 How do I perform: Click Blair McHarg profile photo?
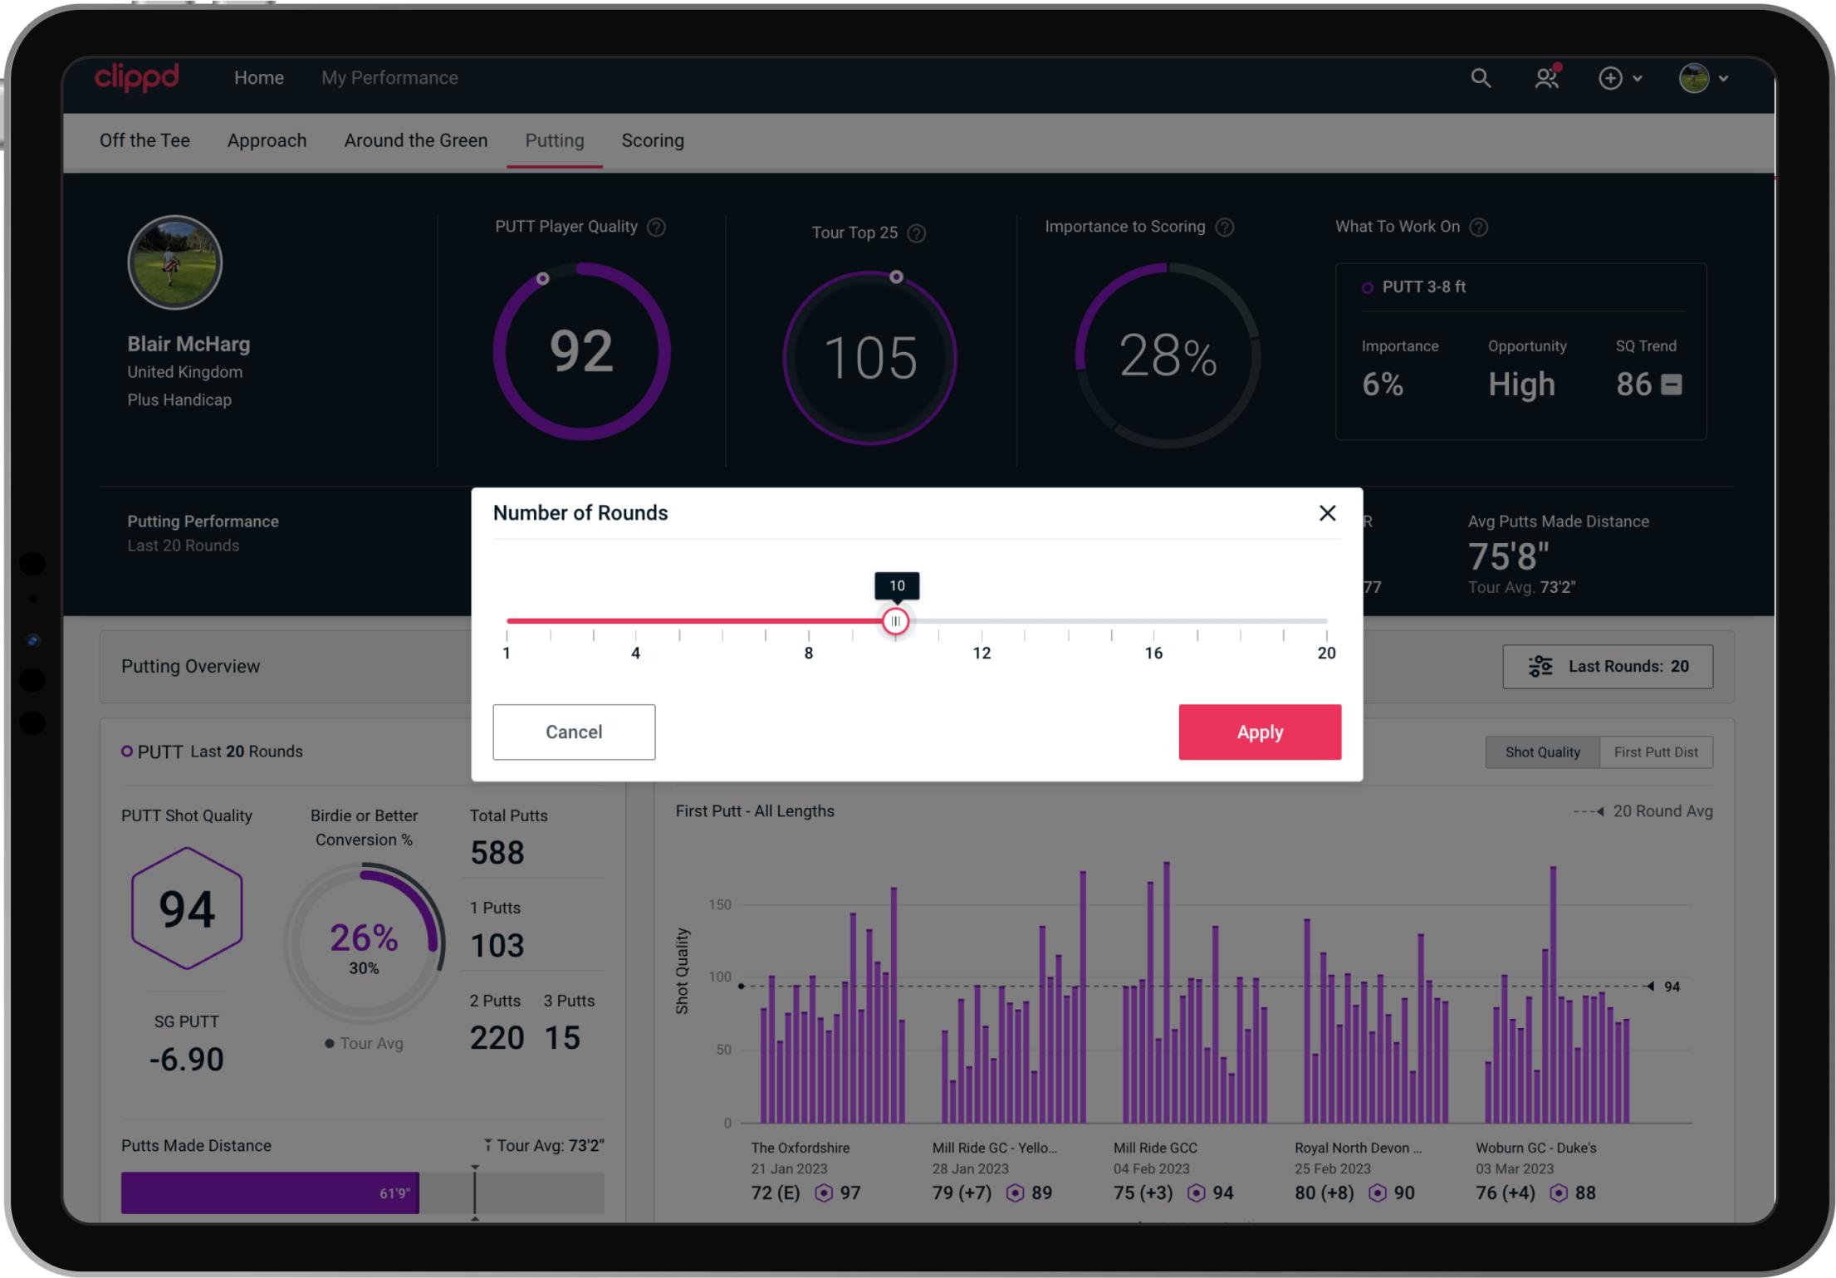pos(174,262)
